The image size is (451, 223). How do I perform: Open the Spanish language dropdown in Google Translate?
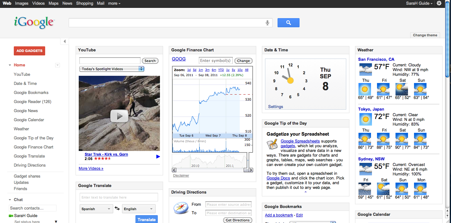click(x=96, y=209)
